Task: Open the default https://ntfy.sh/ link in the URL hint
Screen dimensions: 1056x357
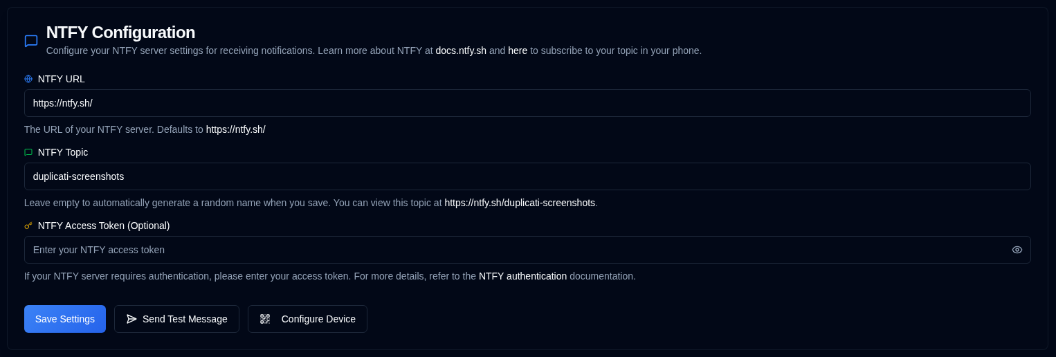Action: [x=235, y=129]
